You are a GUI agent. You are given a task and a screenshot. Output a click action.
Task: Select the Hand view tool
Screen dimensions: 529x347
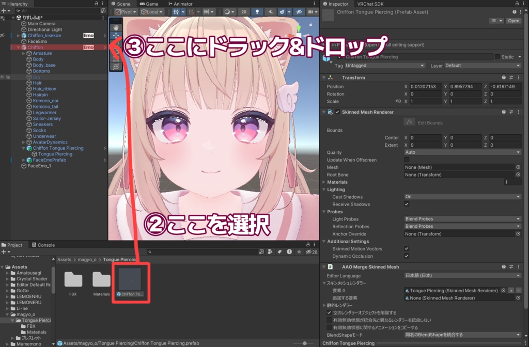click(116, 27)
